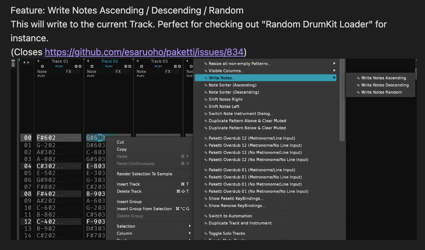Collapse Track 01 with its header arrow
Screen dimensions: 425x250
point(38,61)
